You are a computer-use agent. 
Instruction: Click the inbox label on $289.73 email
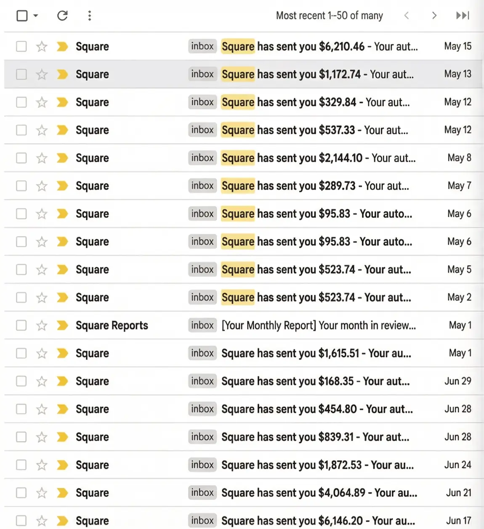point(202,186)
